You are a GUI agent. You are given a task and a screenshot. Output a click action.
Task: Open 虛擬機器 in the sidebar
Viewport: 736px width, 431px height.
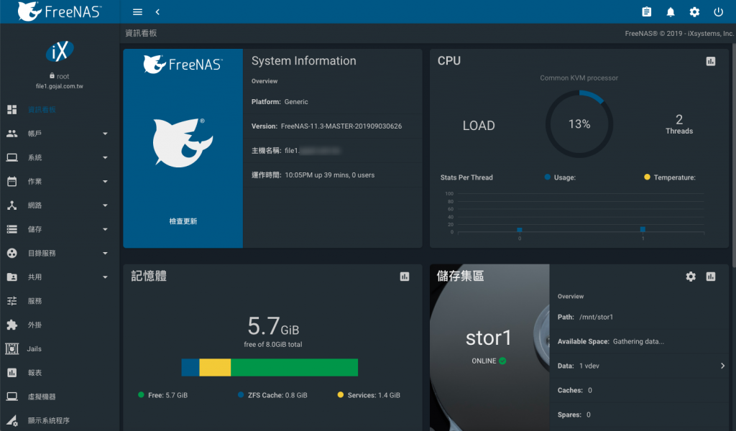tap(42, 397)
